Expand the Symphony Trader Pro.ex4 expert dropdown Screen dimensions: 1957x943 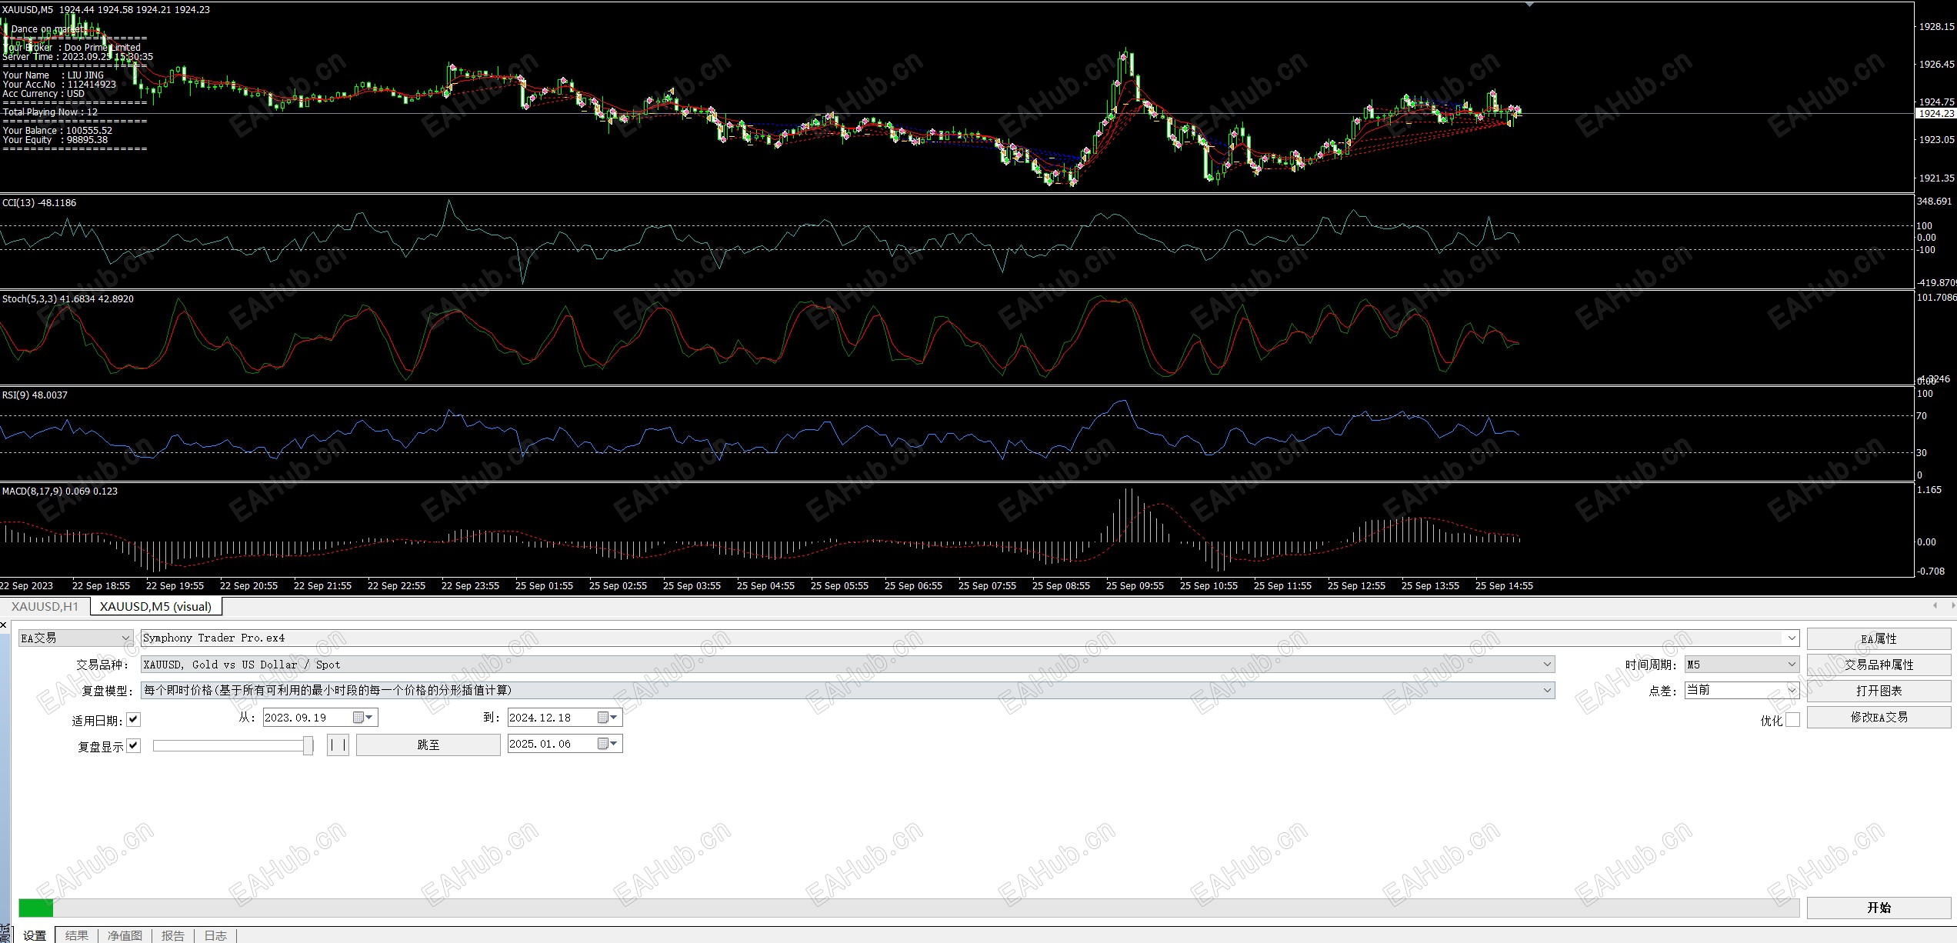tap(1792, 638)
